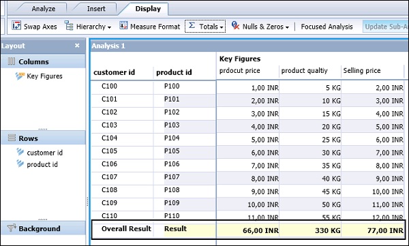Click the Hierarchy tree icon
The image size is (409, 246).
pos(69,26)
